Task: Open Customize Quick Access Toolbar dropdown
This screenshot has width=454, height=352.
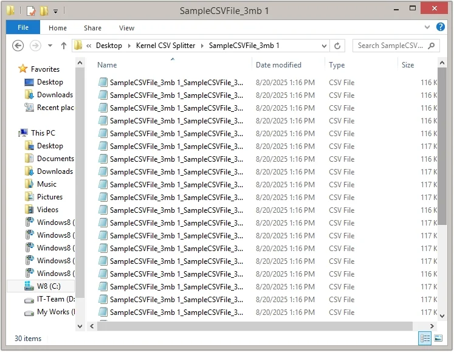Action: click(x=56, y=11)
